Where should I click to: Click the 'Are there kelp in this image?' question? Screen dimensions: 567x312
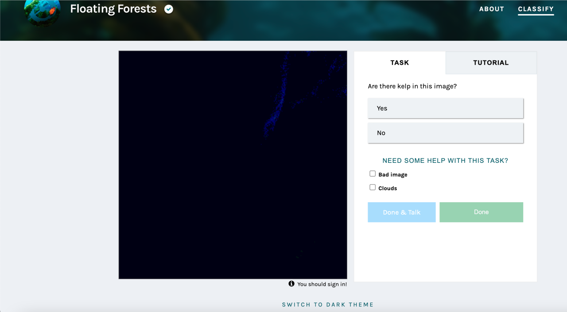412,86
